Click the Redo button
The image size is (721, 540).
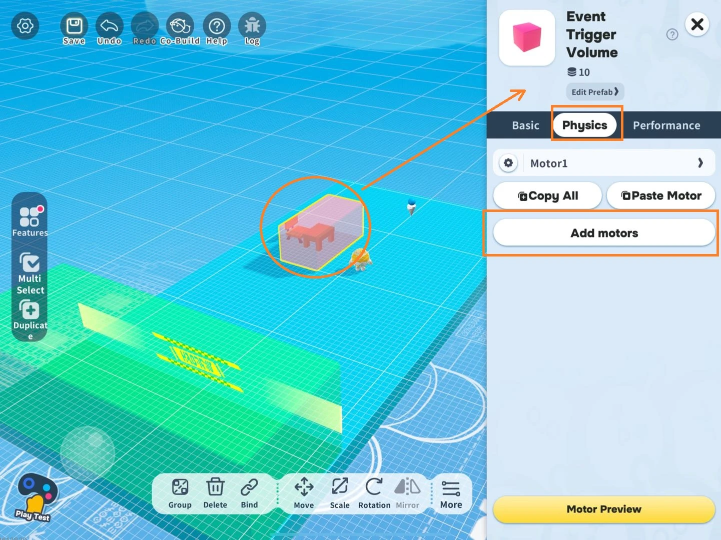(x=145, y=29)
